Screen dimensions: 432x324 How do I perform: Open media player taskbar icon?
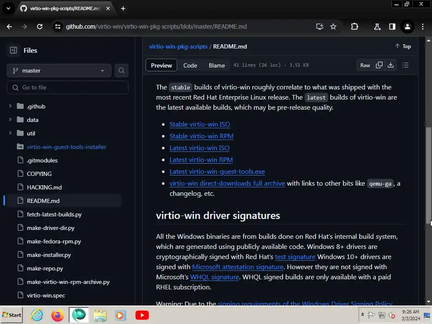(x=120, y=315)
